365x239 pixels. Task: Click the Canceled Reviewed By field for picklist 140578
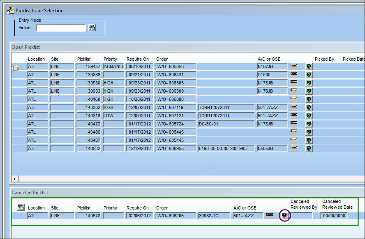301,216
